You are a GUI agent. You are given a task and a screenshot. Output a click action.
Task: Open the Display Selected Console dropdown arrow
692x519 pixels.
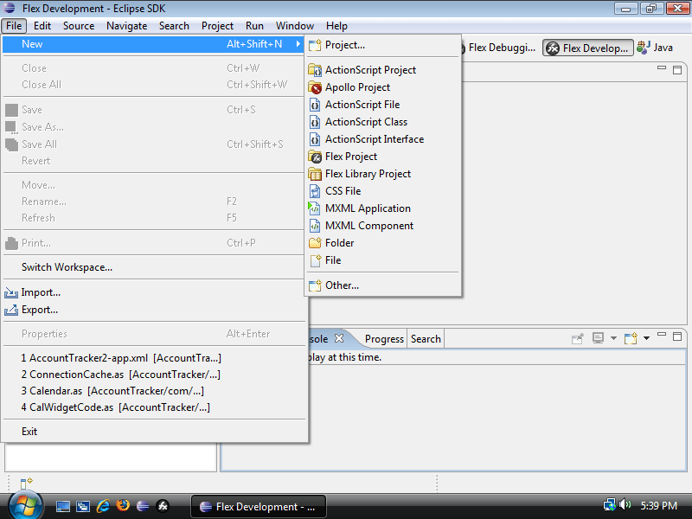click(613, 338)
